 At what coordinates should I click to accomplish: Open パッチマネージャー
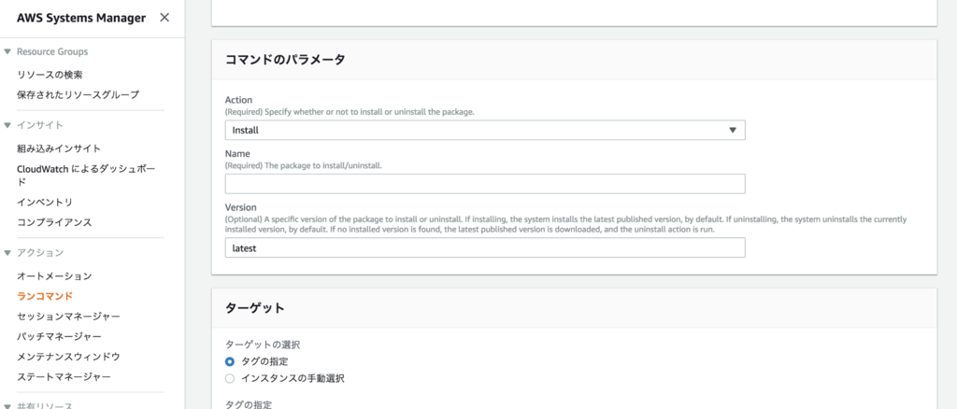click(x=59, y=336)
